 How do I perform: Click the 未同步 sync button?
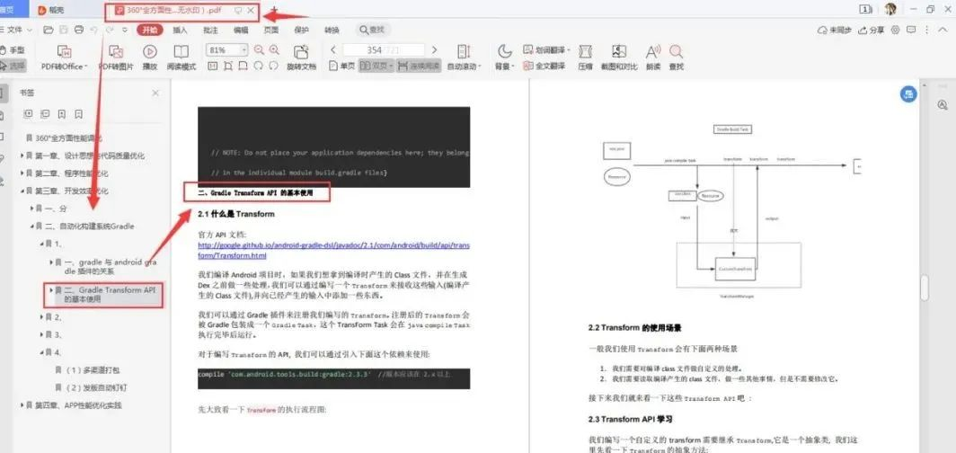[x=834, y=30]
